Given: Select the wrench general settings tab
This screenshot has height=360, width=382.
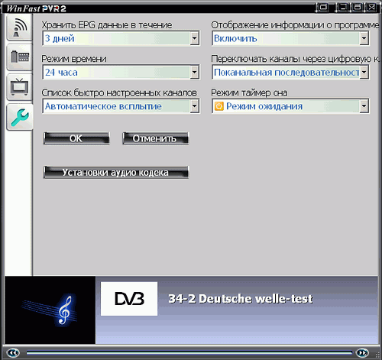Looking at the screenshot, I should (20, 117).
